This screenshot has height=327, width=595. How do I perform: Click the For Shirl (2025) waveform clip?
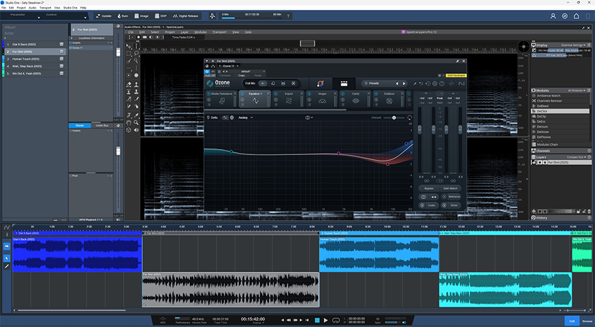[230, 290]
